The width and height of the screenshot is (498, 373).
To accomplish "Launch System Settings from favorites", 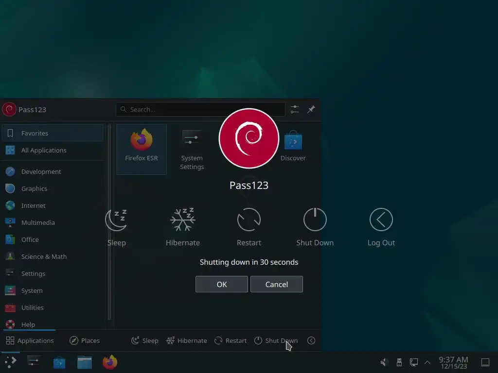I will (x=192, y=149).
